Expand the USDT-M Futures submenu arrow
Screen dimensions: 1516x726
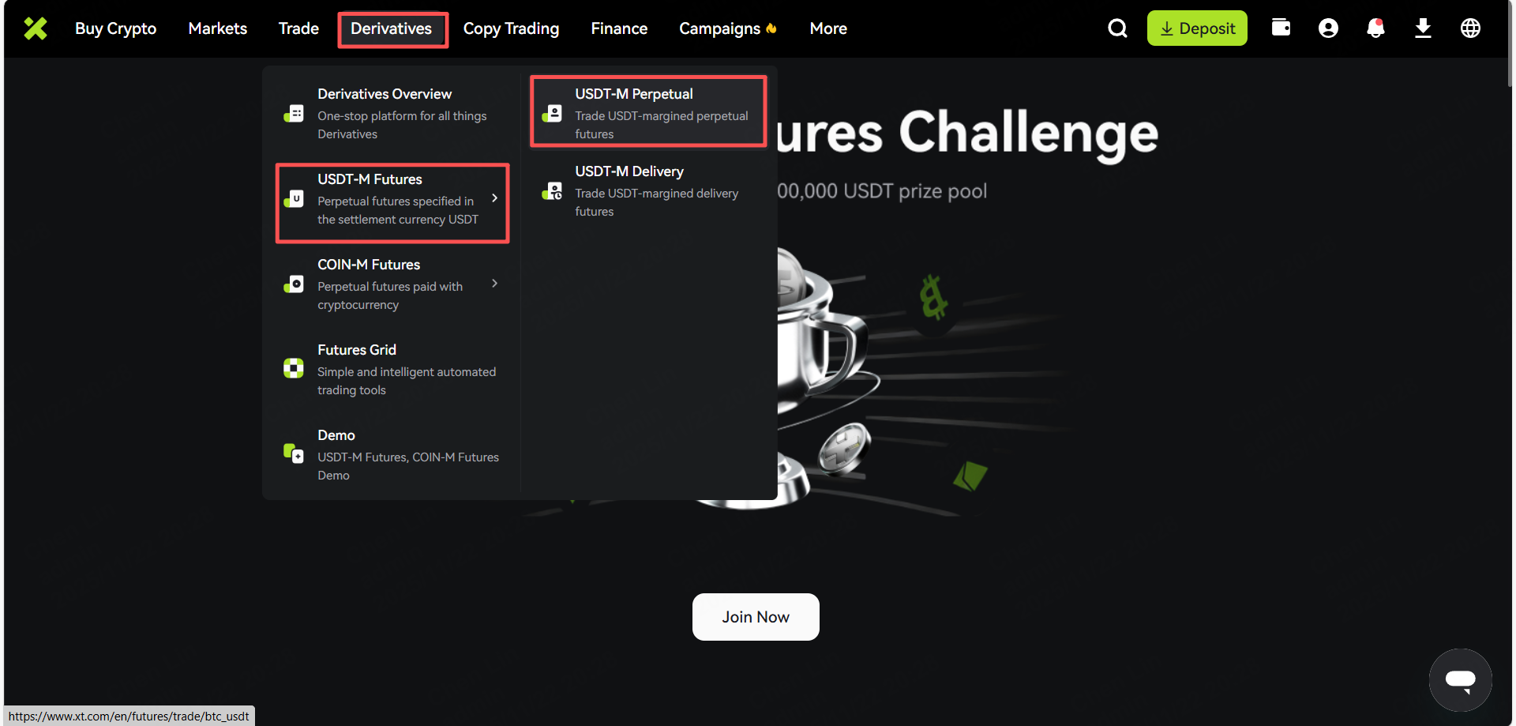click(x=495, y=198)
